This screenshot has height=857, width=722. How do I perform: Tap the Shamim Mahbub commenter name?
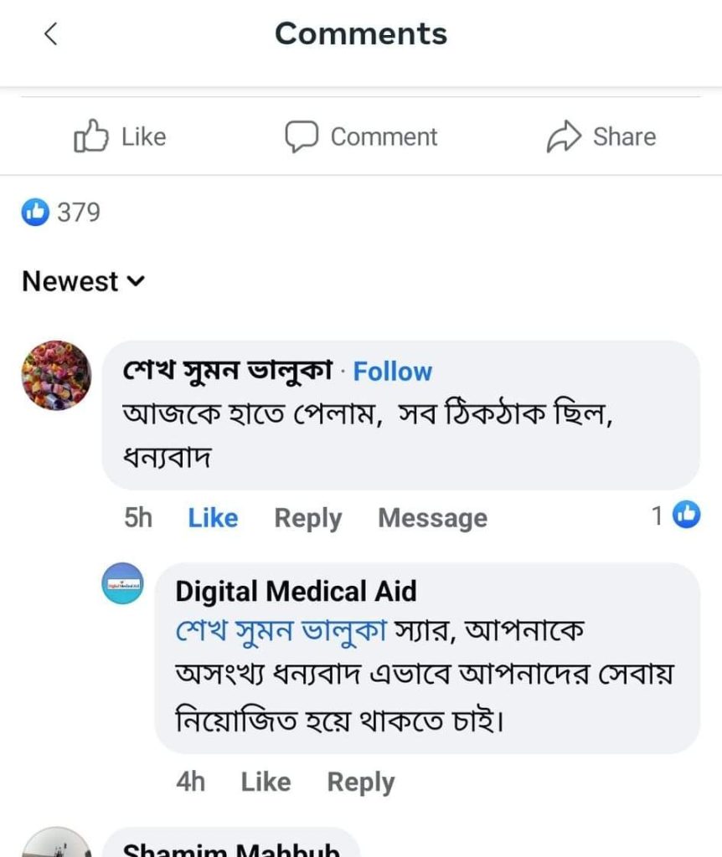pyautogui.click(x=230, y=849)
